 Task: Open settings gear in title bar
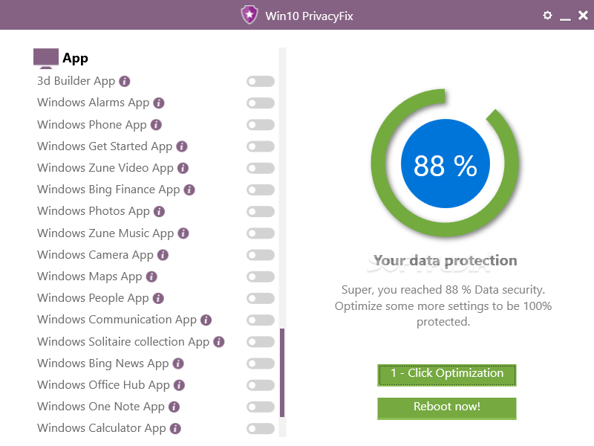coord(547,15)
